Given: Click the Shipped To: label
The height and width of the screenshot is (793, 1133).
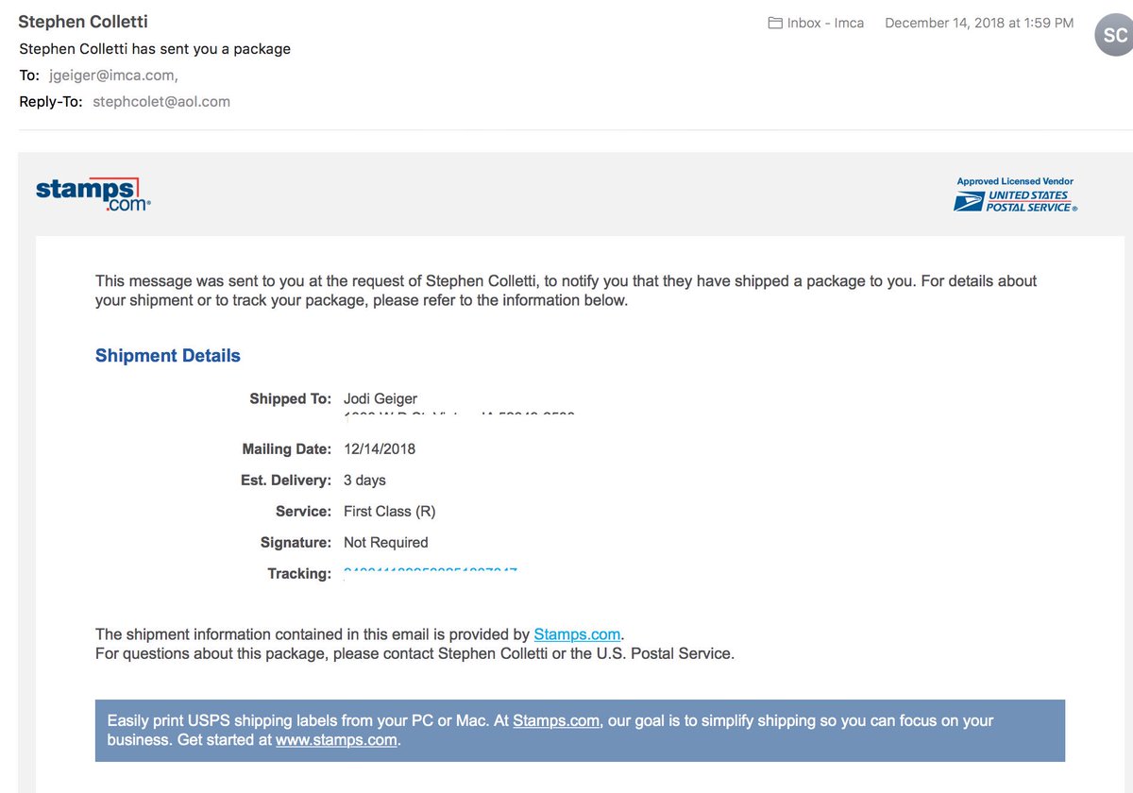Looking at the screenshot, I should 290,398.
